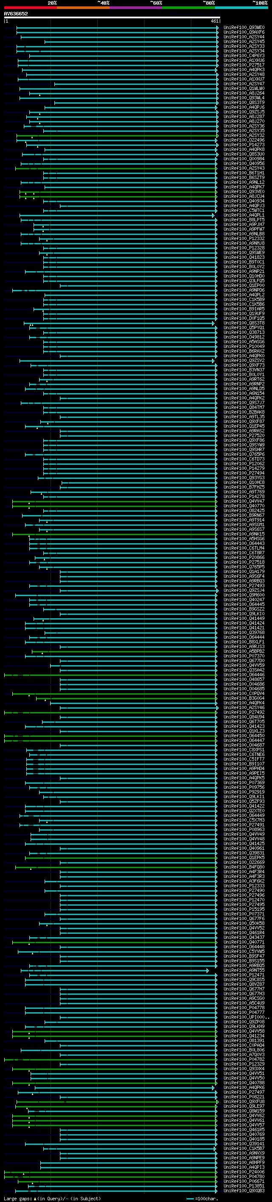The width and height of the screenshot is (272, 1202).
Task: Click the green ~80% identity legend bar
Action: coord(189,8)
